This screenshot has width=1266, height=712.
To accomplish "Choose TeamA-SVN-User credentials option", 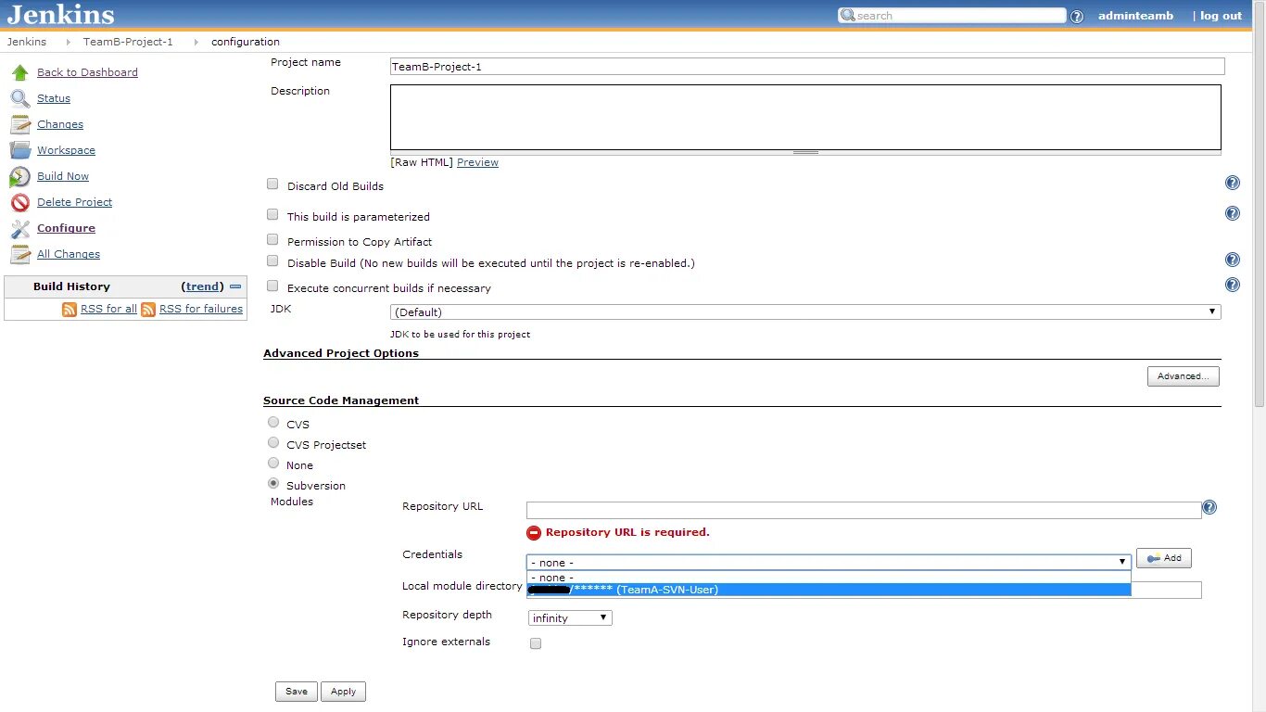I will pos(829,590).
